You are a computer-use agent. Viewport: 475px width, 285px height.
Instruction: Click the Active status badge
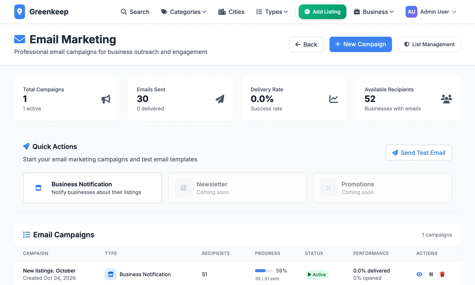[317, 274]
